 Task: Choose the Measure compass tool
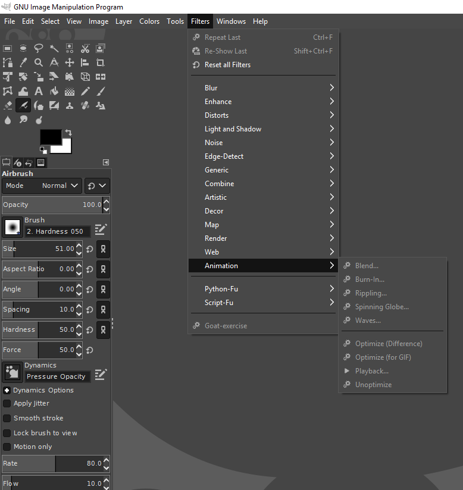54,62
